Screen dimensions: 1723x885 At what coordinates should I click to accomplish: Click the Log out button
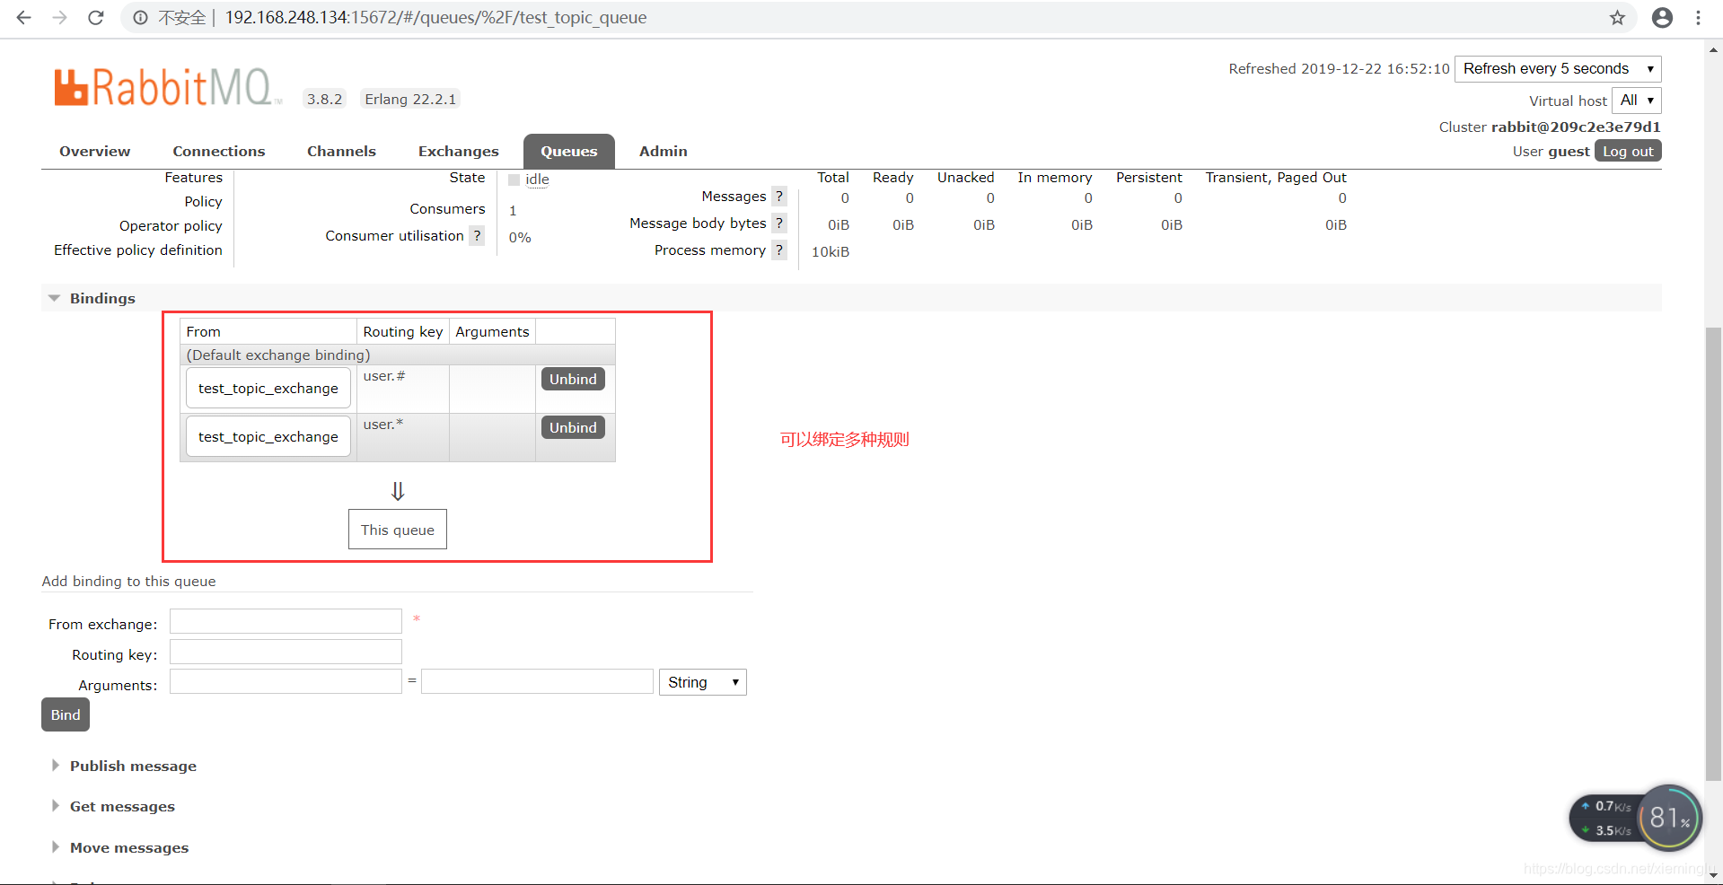pos(1628,151)
